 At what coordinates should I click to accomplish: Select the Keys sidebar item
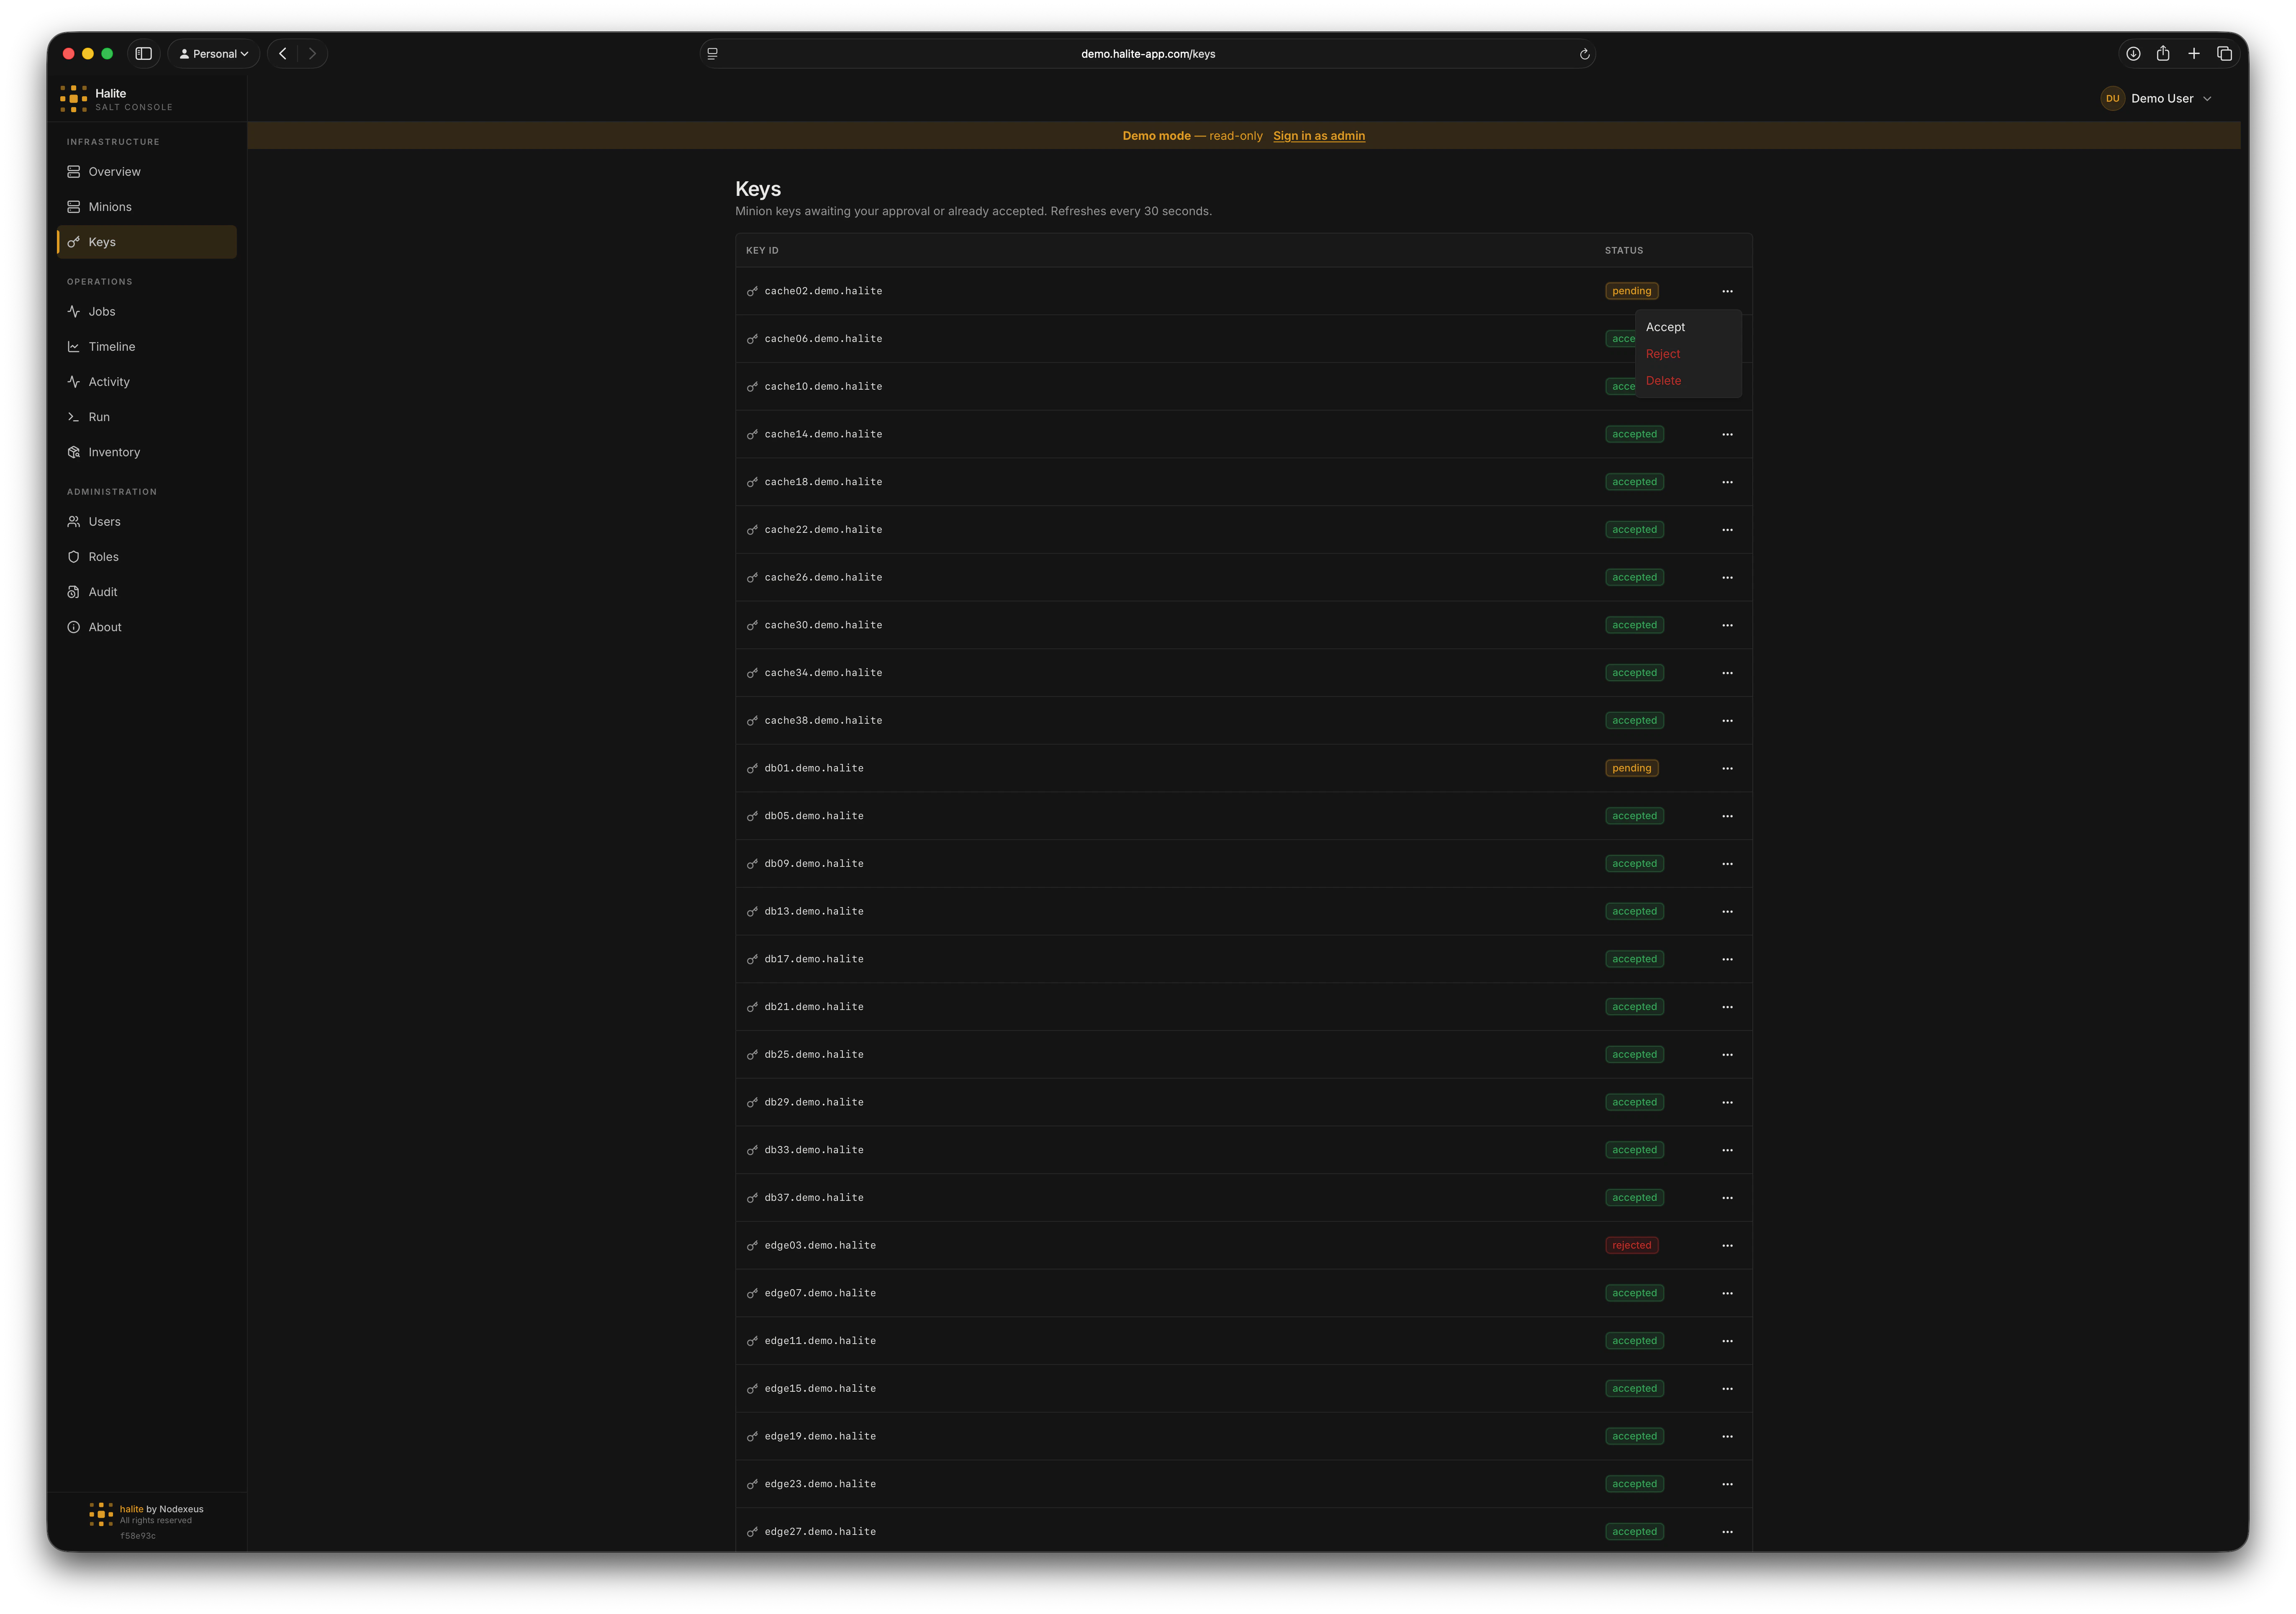146,242
